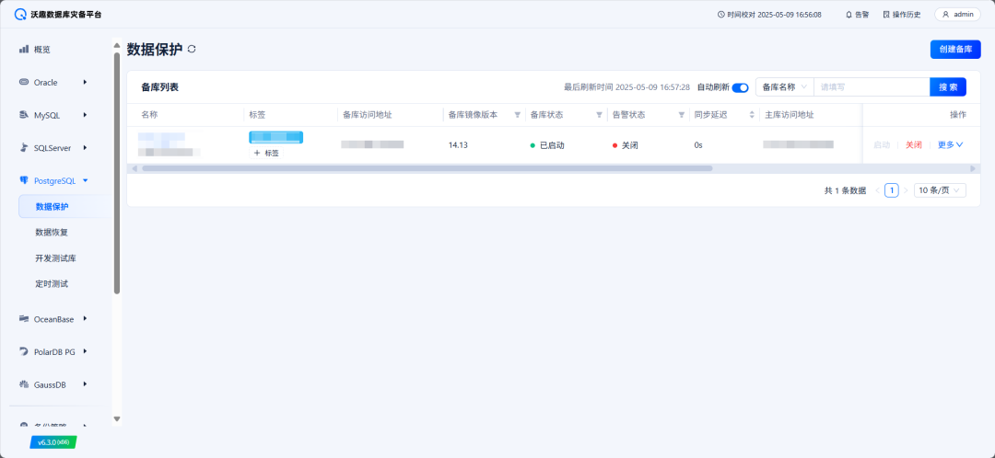Expand the OceanBase menu arrow

pyautogui.click(x=85, y=318)
